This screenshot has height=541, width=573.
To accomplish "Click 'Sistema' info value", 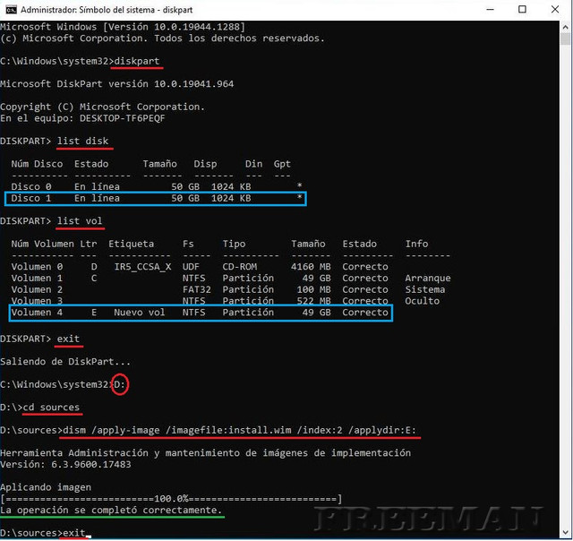I will click(x=425, y=289).
